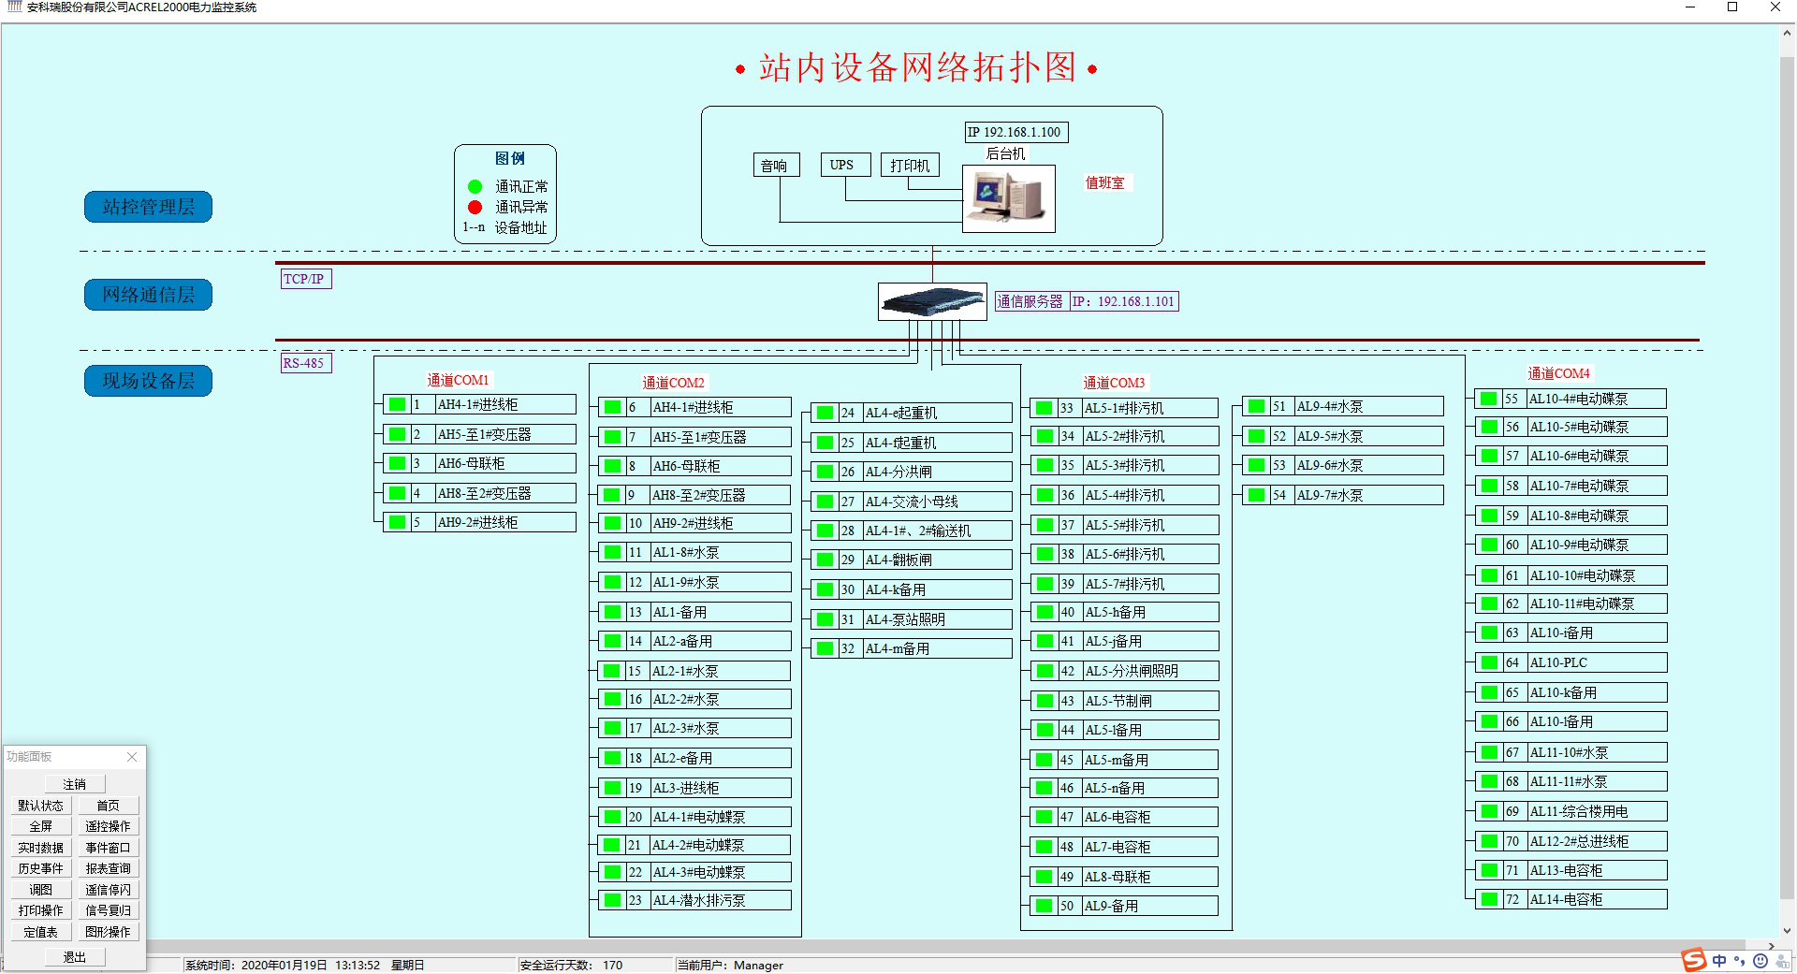Click green status indicator for device 1 AH4-1#进线柜
Screen dimensions: 1797x974
tap(397, 404)
